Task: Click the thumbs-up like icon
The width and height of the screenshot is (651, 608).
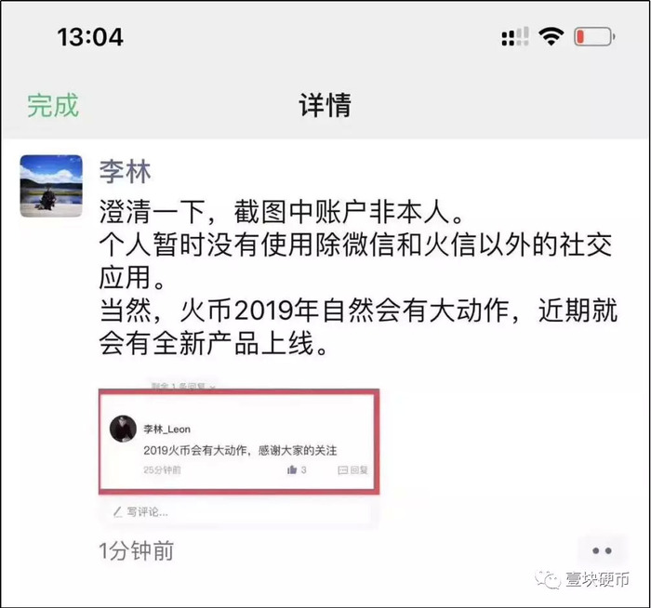Action: click(292, 469)
